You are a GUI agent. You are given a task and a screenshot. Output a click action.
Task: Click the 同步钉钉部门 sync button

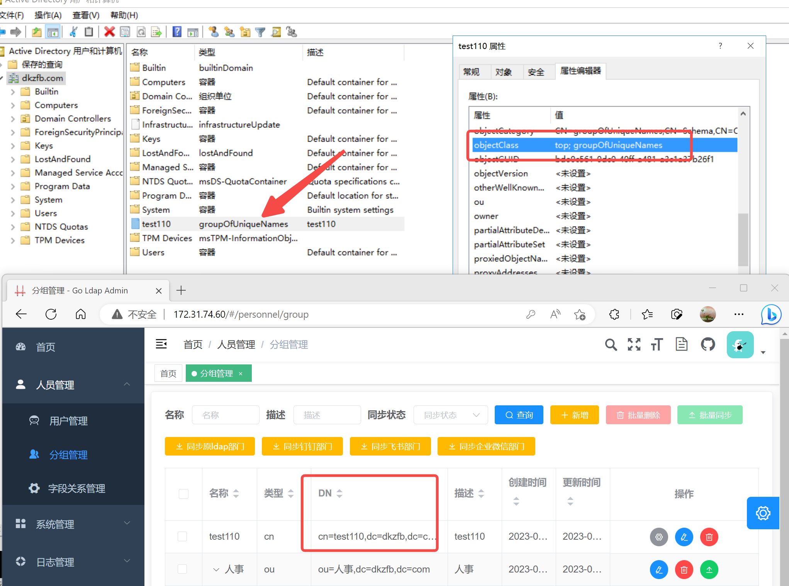(x=302, y=446)
